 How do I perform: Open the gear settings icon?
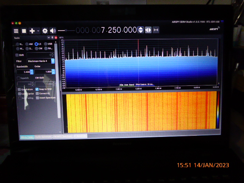tap(45, 31)
